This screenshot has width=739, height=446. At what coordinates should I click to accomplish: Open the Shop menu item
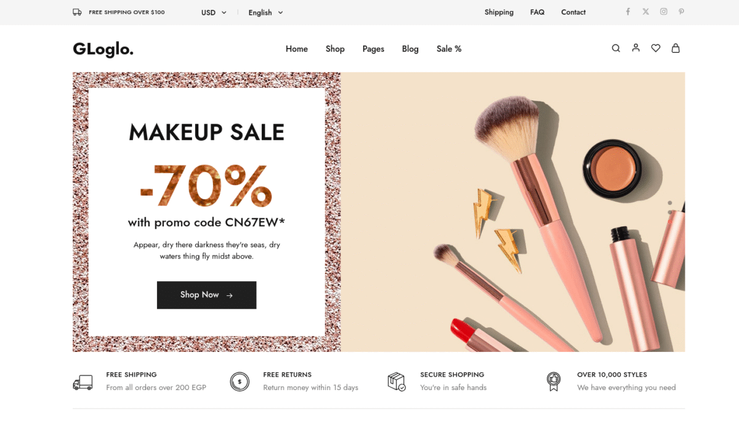pyautogui.click(x=335, y=49)
